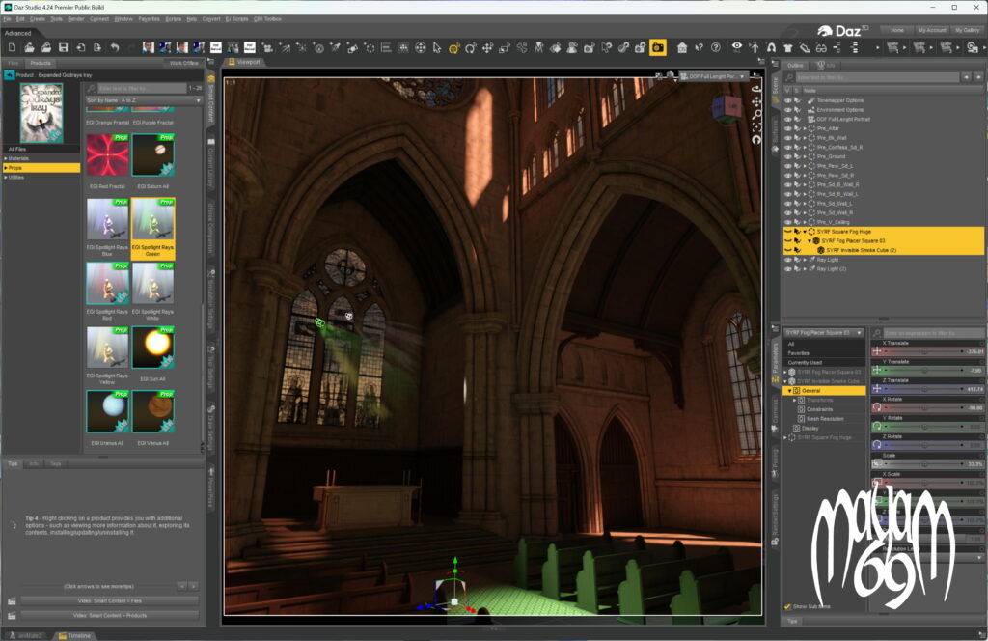Click the Undo arrow icon
The height and width of the screenshot is (641, 988).
click(114, 47)
